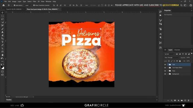Select the Lasso tool
This screenshot has width=193, height=108.
coord(2,19)
